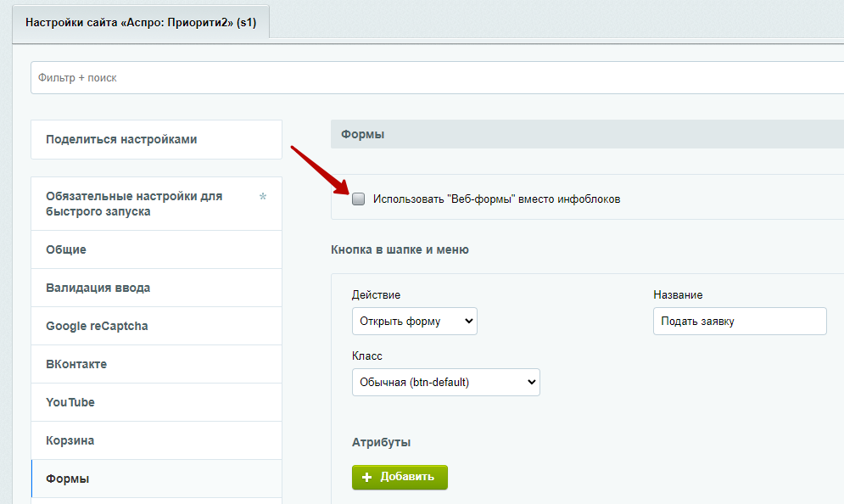This screenshot has height=504, width=844.
Task: Click Поделиться настройками button
Action: 156,139
